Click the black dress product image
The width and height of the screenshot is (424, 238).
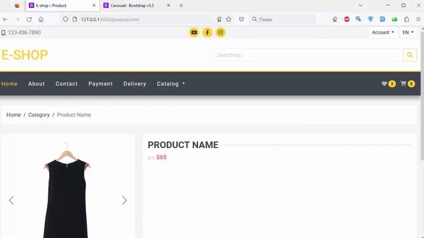tap(67, 190)
